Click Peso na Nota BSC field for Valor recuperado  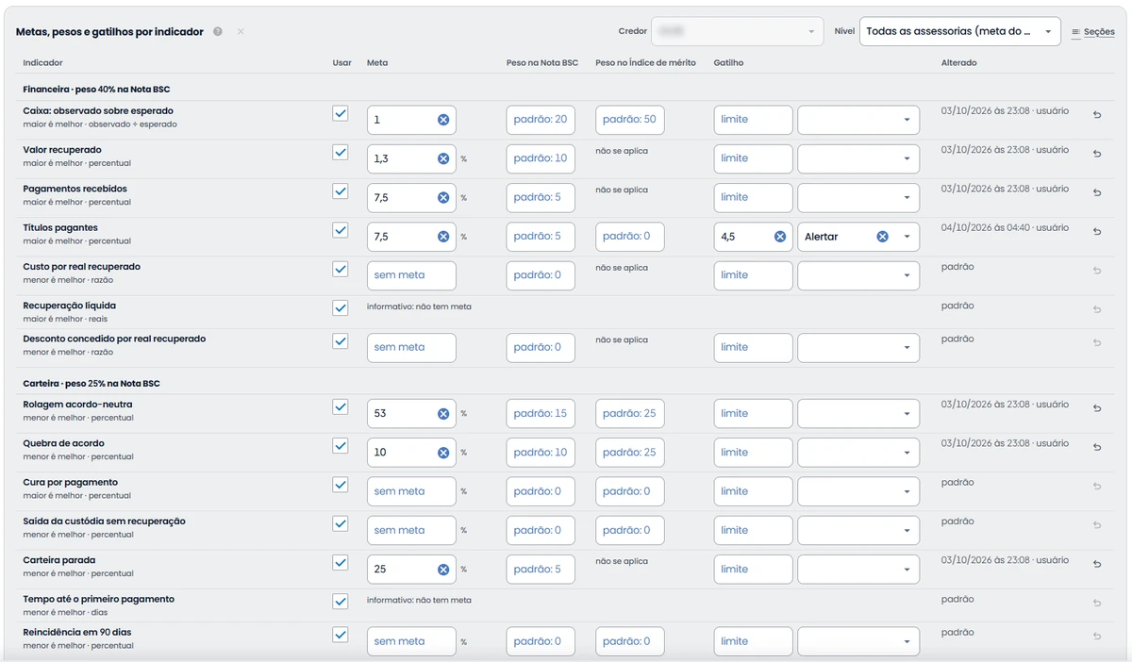pyautogui.click(x=541, y=158)
